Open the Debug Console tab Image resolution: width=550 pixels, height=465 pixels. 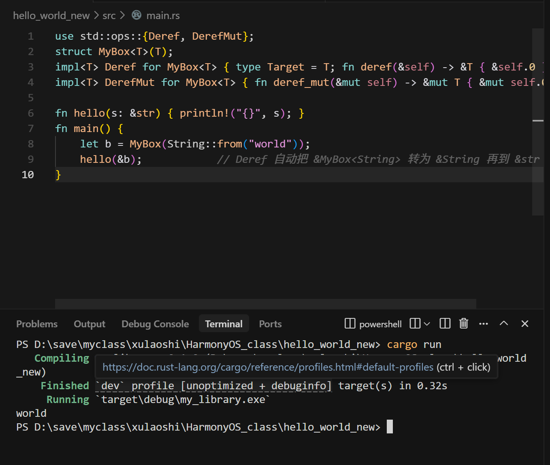click(x=155, y=324)
